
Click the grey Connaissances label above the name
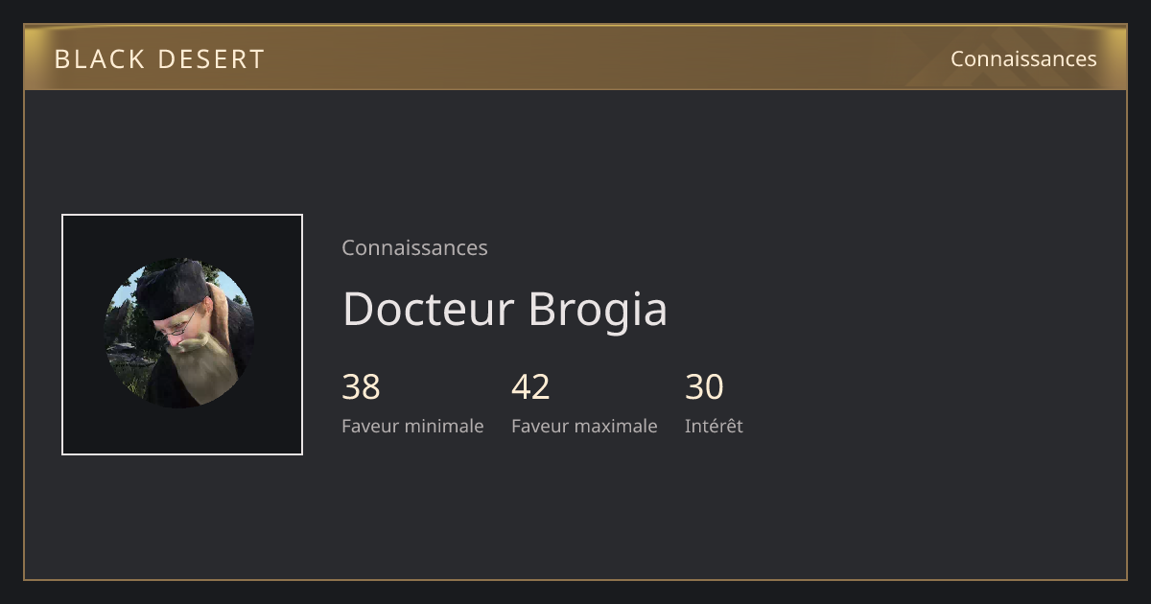pyautogui.click(x=414, y=247)
